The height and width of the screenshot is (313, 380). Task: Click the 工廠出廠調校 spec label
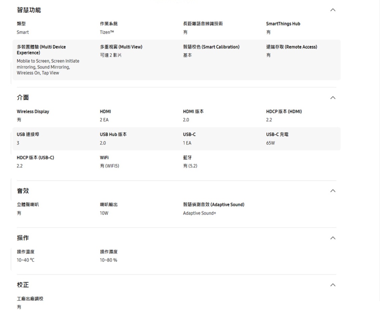pyautogui.click(x=30, y=299)
